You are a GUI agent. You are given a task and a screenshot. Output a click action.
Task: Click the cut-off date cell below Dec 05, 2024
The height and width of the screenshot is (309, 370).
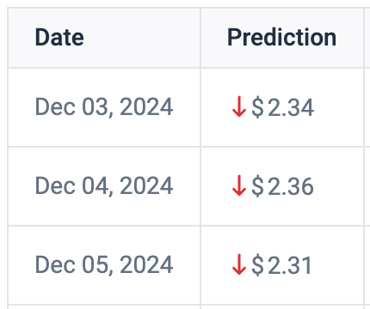click(x=104, y=307)
